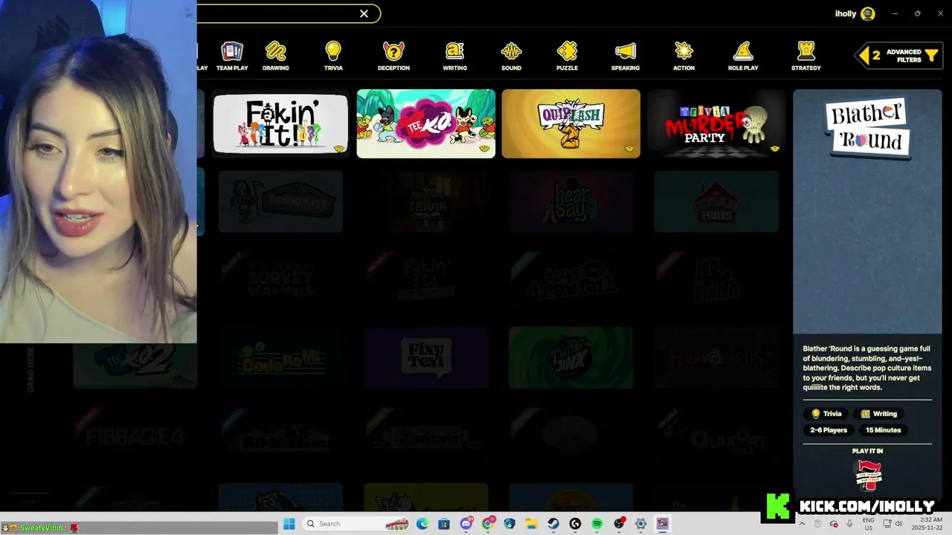
Task: Select the Role Play category filter
Action: (743, 56)
